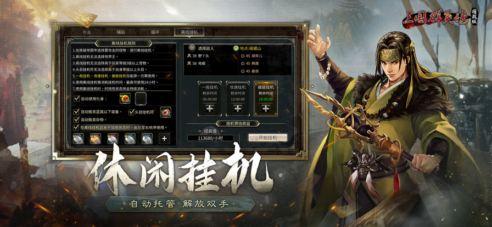The image size is (492, 227).
Task: Select the empty transformation slot
Action: coord(141,99)
